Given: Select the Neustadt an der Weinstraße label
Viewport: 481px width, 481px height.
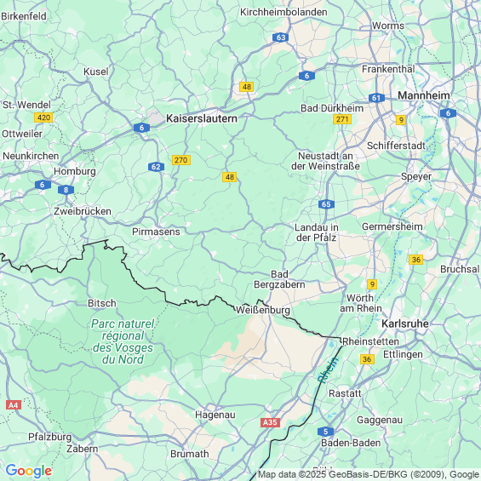Looking at the screenshot, I should (x=325, y=161).
